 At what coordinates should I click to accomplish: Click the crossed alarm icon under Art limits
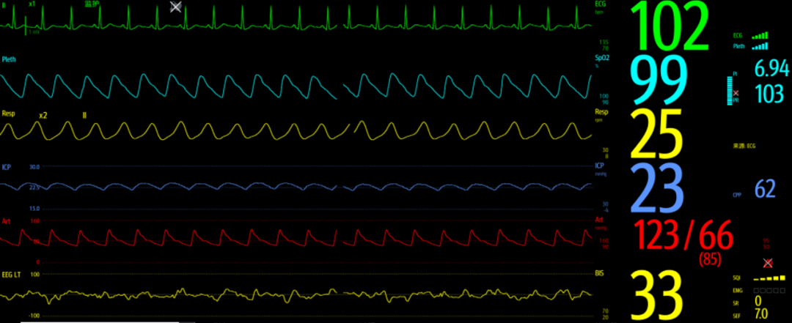(768, 262)
